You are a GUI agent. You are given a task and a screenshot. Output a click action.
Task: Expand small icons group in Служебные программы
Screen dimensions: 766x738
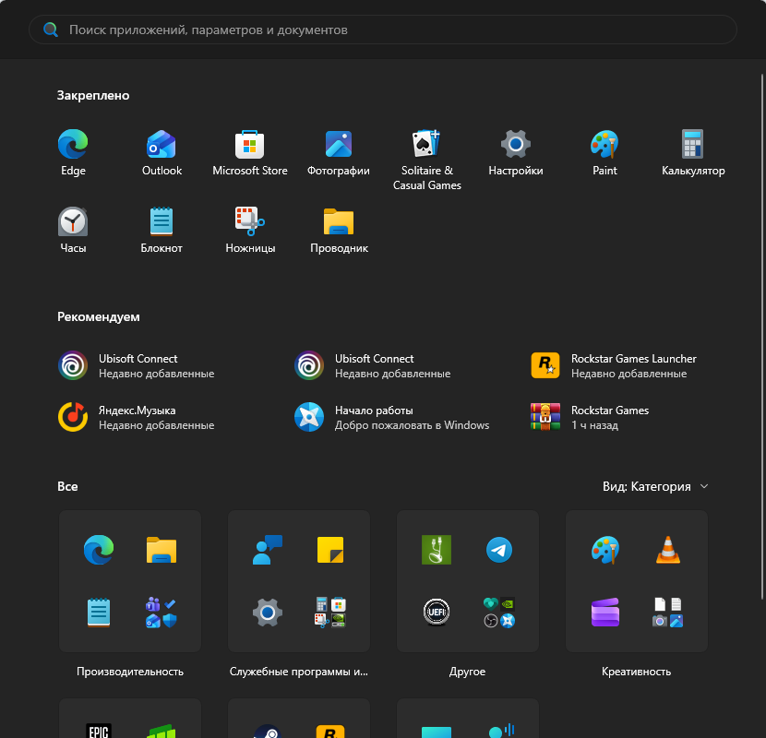[x=330, y=613]
